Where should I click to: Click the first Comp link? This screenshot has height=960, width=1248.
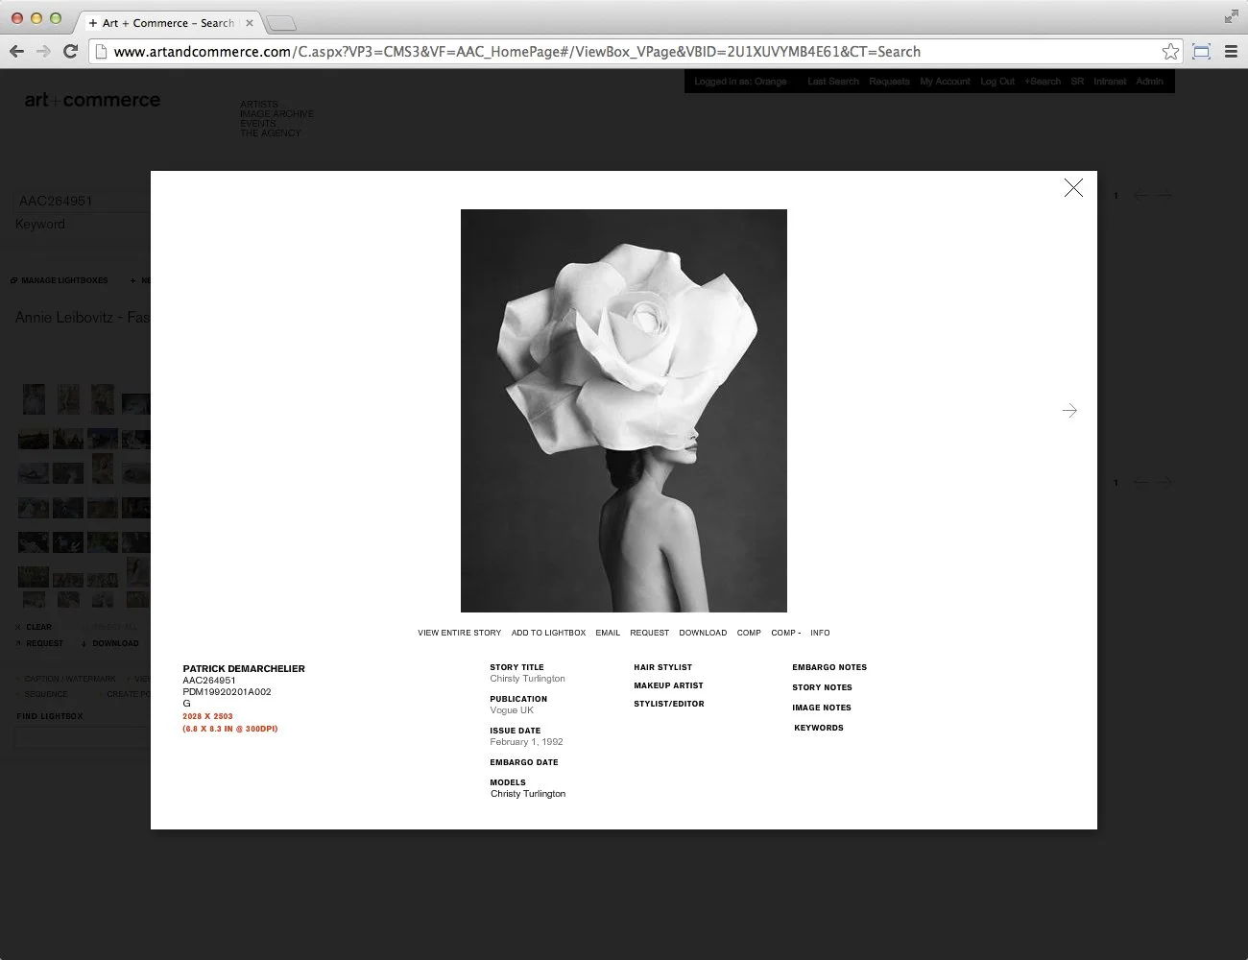click(749, 633)
